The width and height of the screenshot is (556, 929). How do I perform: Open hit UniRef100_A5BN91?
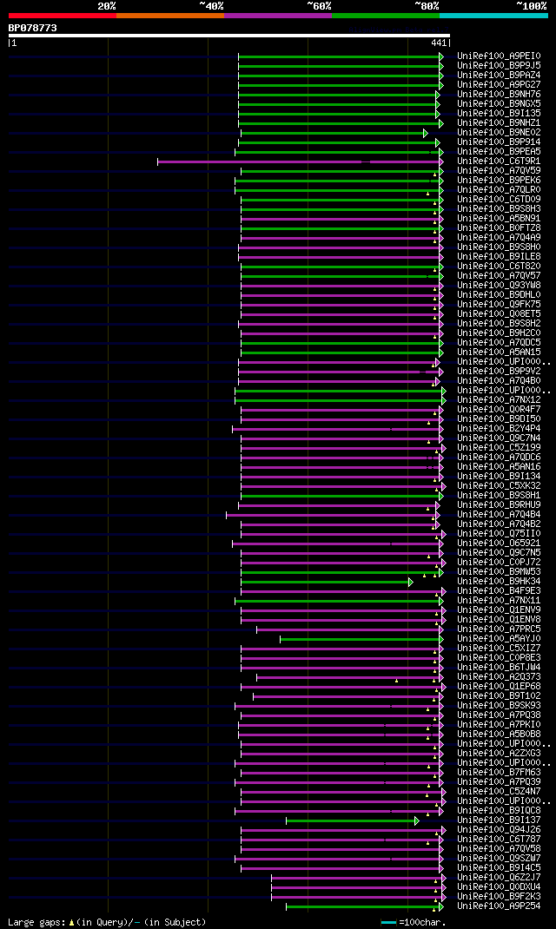click(x=499, y=219)
